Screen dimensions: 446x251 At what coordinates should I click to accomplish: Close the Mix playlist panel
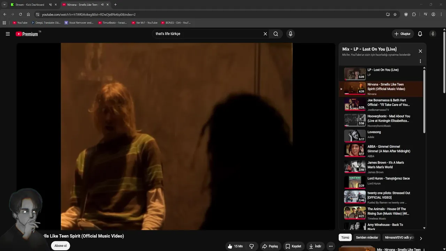pyautogui.click(x=420, y=51)
